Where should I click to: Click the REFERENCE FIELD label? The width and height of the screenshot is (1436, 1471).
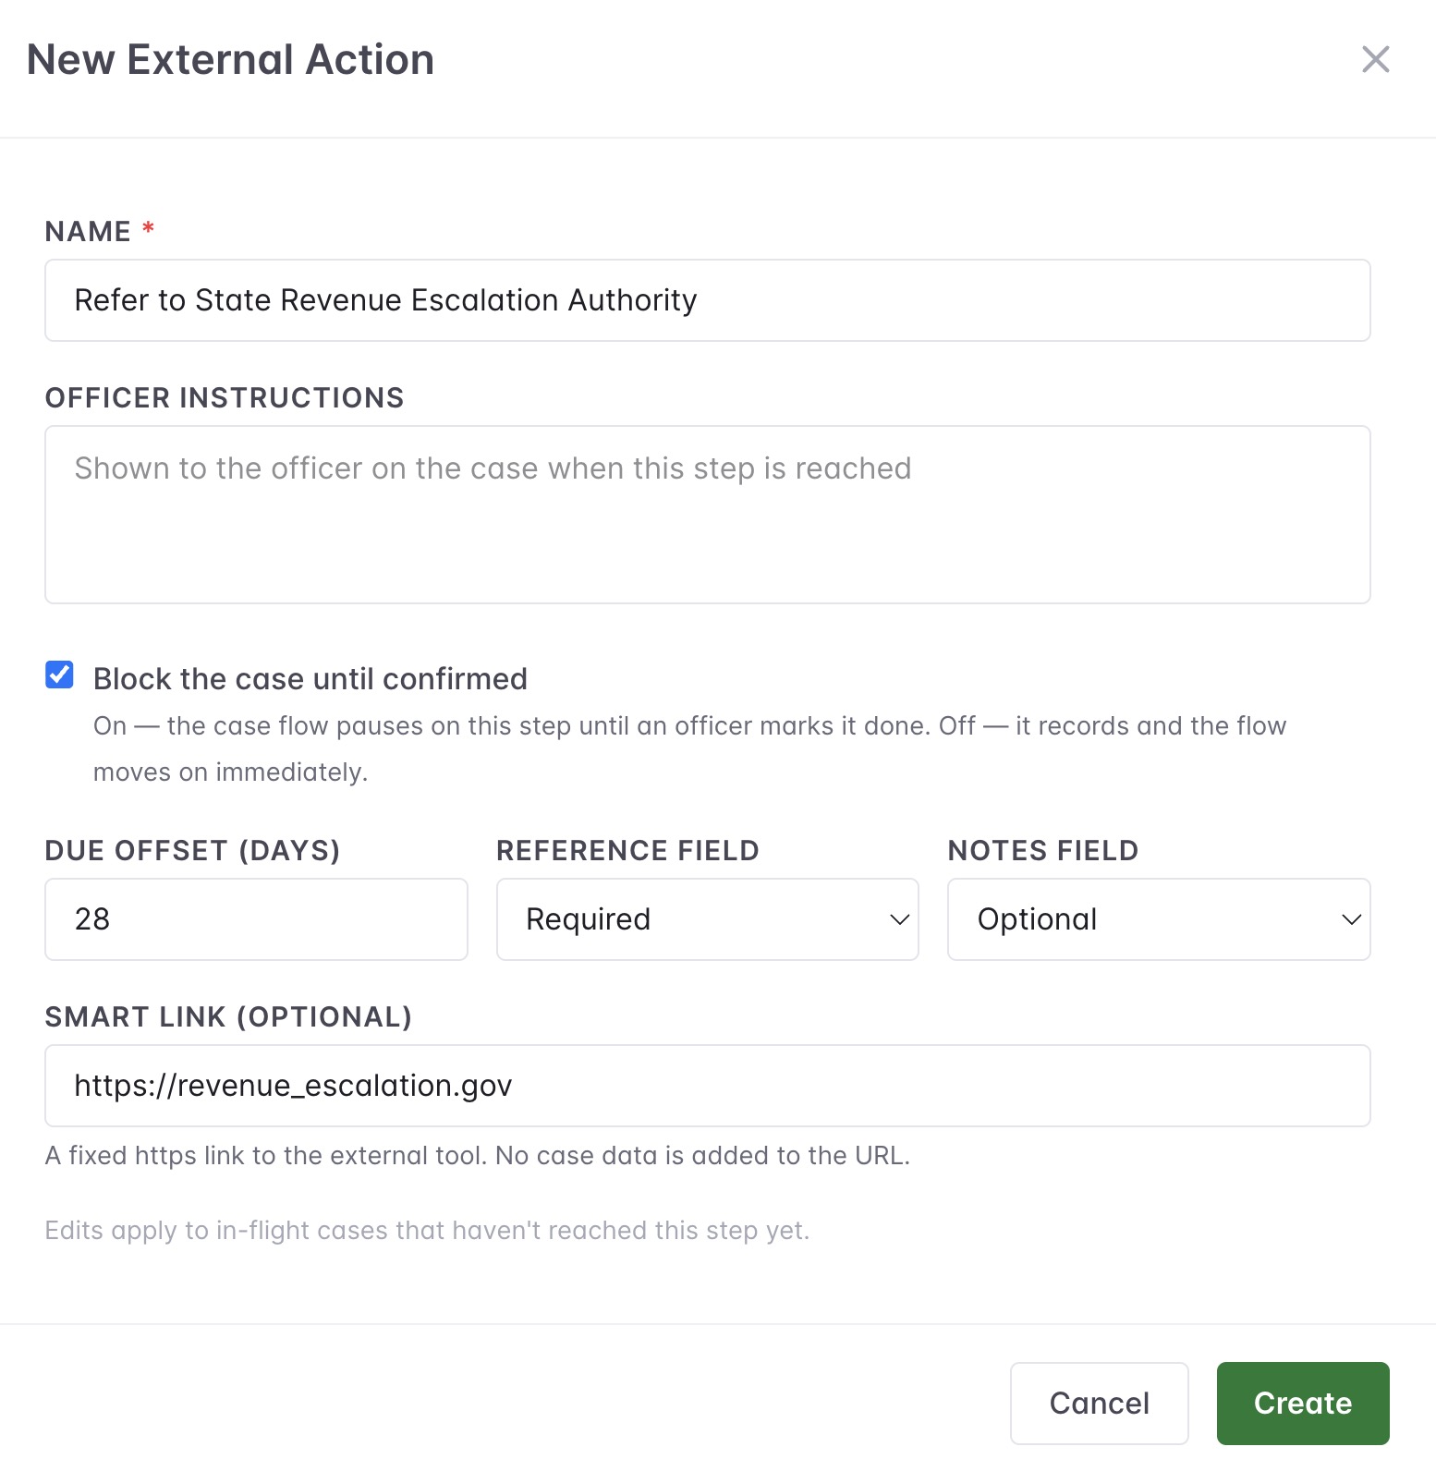627,851
